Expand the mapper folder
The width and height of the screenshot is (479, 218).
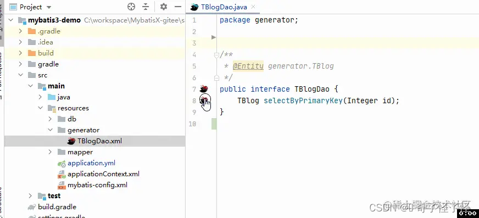51,152
